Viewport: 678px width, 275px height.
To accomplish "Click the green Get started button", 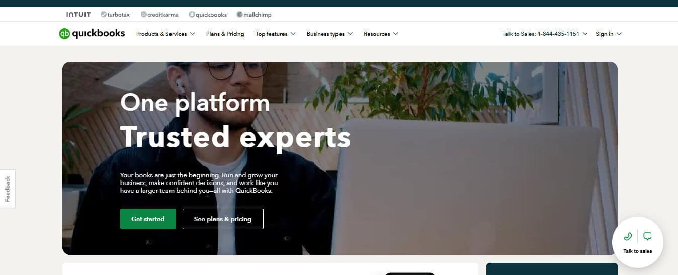I will click(148, 219).
